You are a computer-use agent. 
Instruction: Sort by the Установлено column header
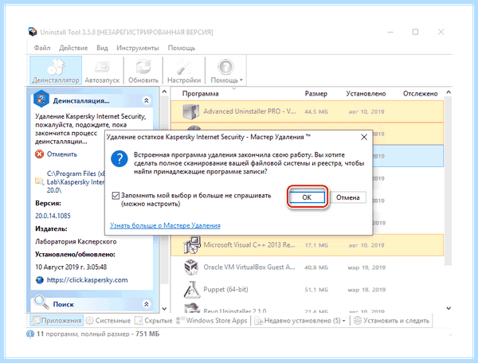(366, 93)
